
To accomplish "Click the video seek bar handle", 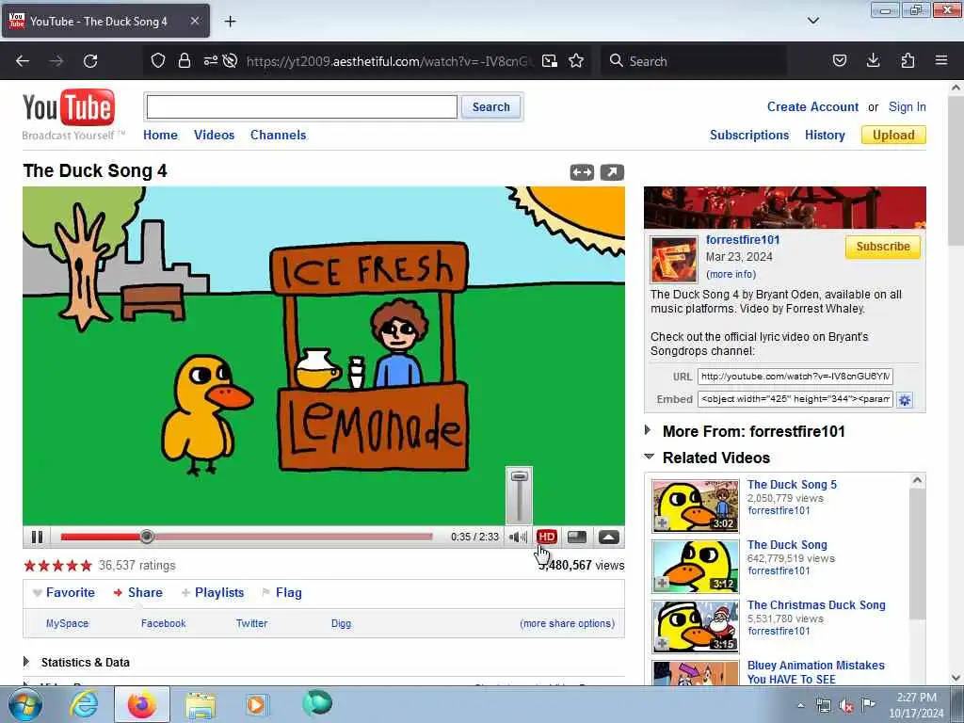I will (146, 537).
